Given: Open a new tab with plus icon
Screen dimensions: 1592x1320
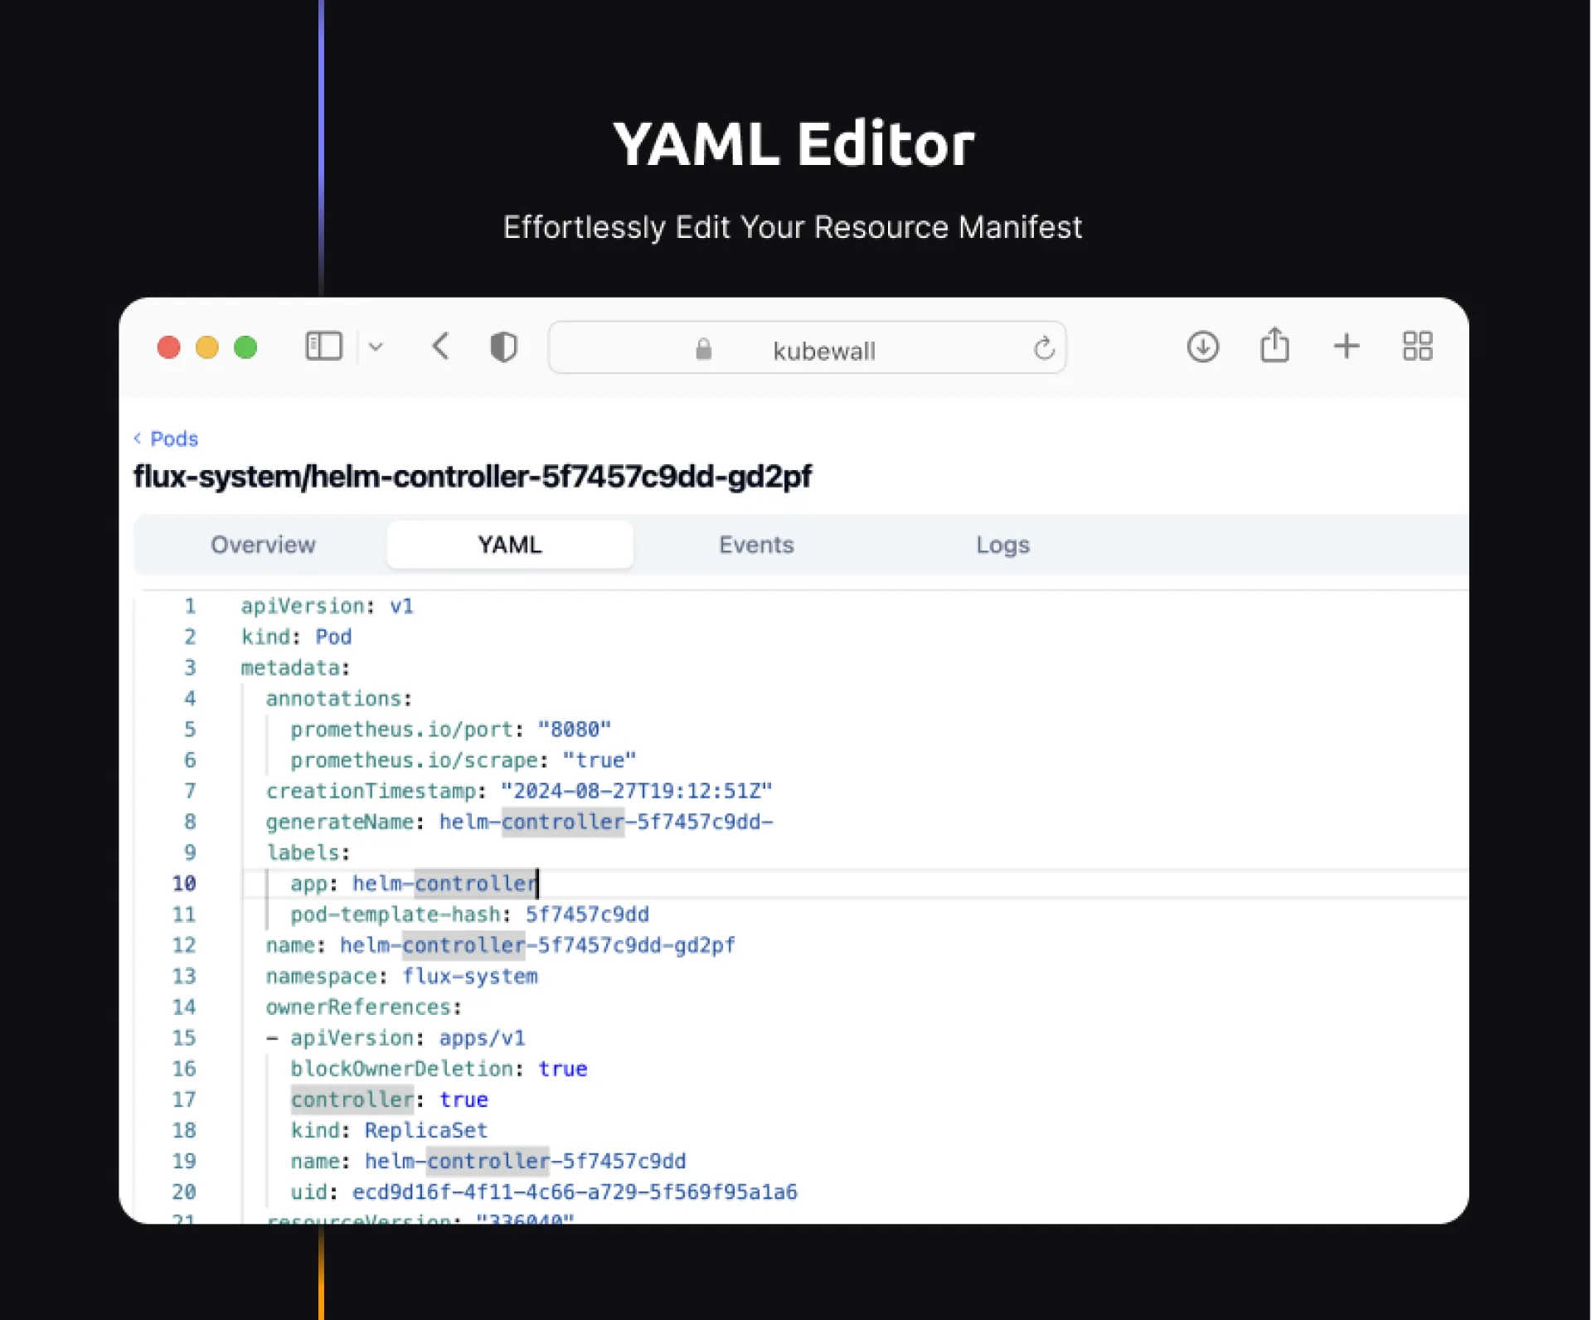Looking at the screenshot, I should 1347,346.
